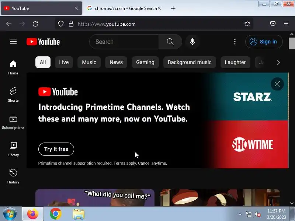
Task: Click Firefox taskbar icon
Action: 33,214
